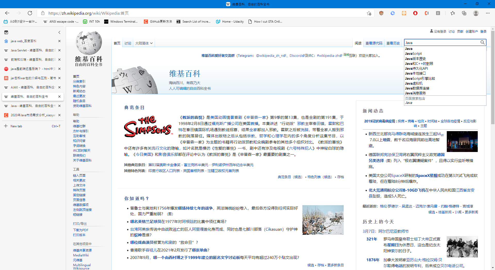Collapse the vertical tabs sidebar with the chevron
This screenshot has height=270, width=495.
point(59,32)
